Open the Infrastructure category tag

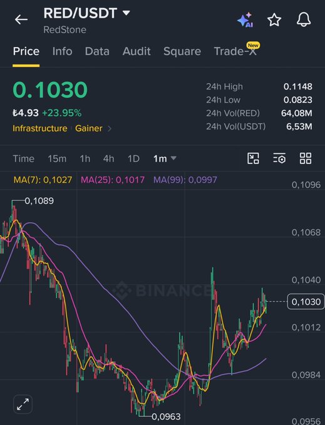click(40, 128)
